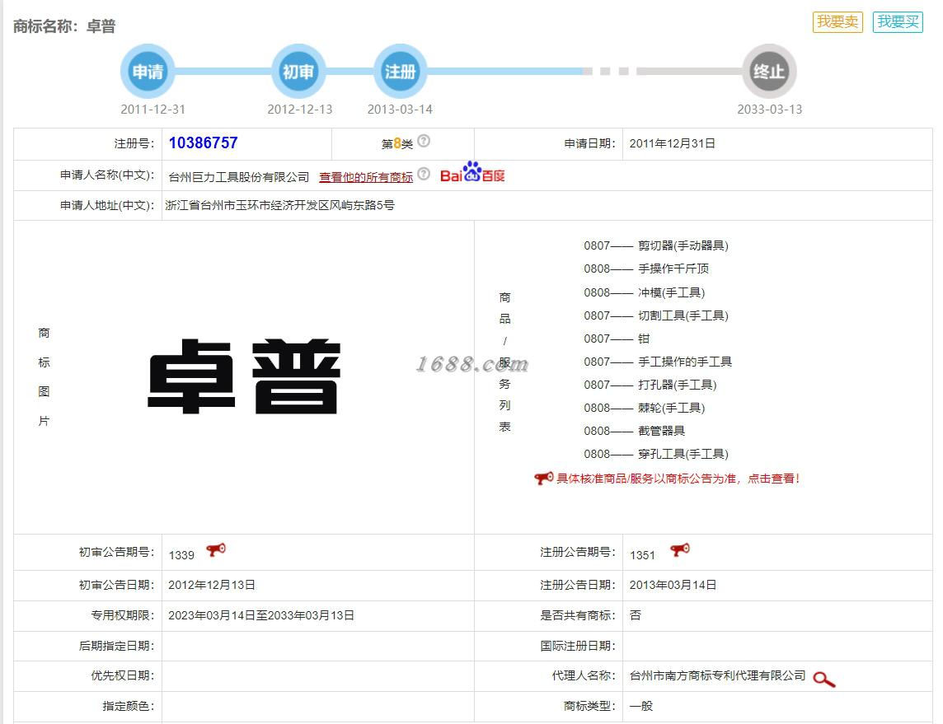943x724 pixels.
Task: Select goods item 0808 手操作千斤顶
Action: tap(646, 269)
